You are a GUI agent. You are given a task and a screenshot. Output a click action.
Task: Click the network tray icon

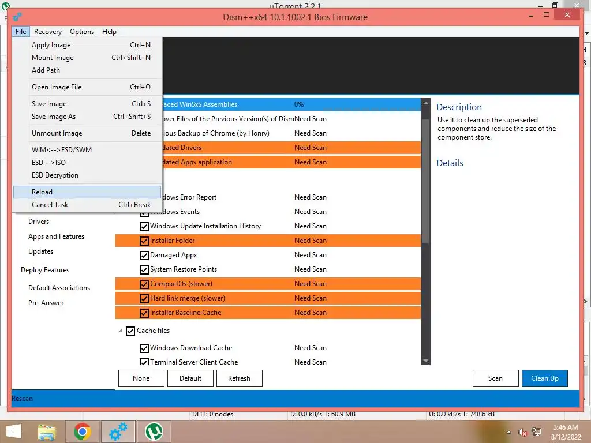click(536, 432)
